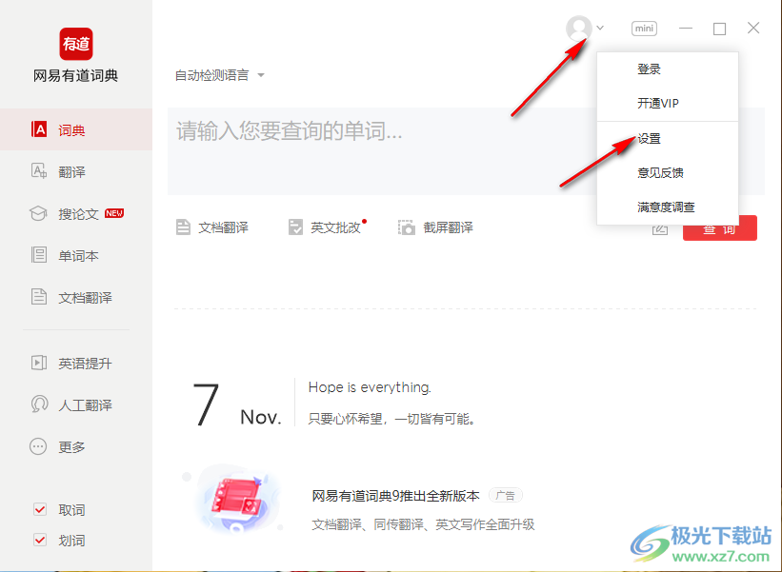Select 开通VIP menu entry

point(658,104)
